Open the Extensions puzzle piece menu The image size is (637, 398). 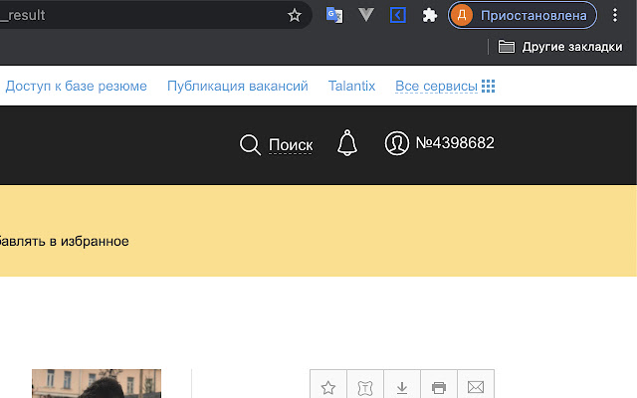pos(429,16)
